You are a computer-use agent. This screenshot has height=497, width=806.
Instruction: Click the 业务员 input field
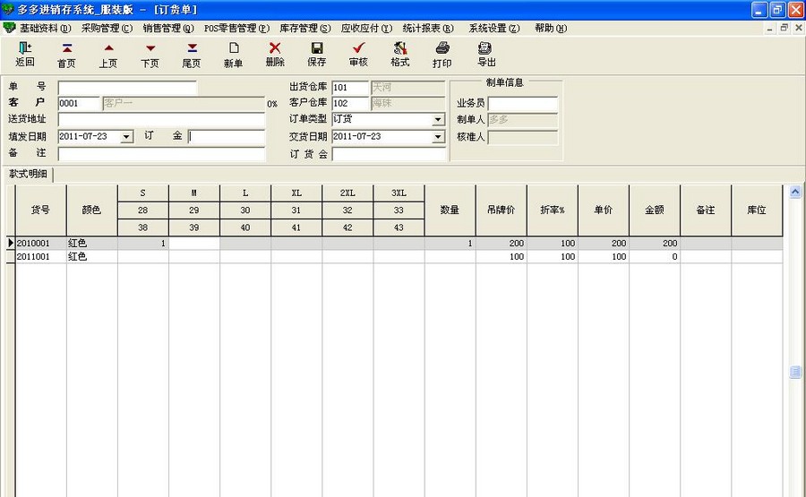(x=522, y=103)
